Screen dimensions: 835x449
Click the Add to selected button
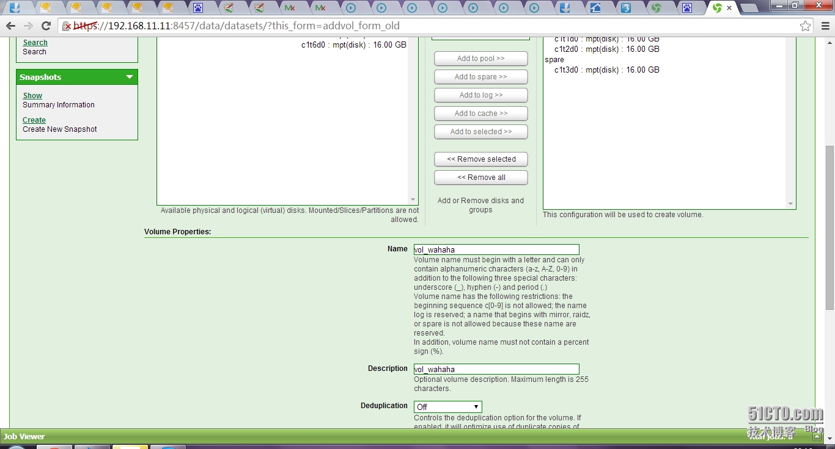pos(480,132)
